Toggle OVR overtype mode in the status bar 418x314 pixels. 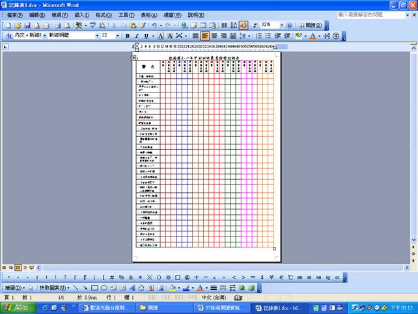pyautogui.click(x=192, y=297)
